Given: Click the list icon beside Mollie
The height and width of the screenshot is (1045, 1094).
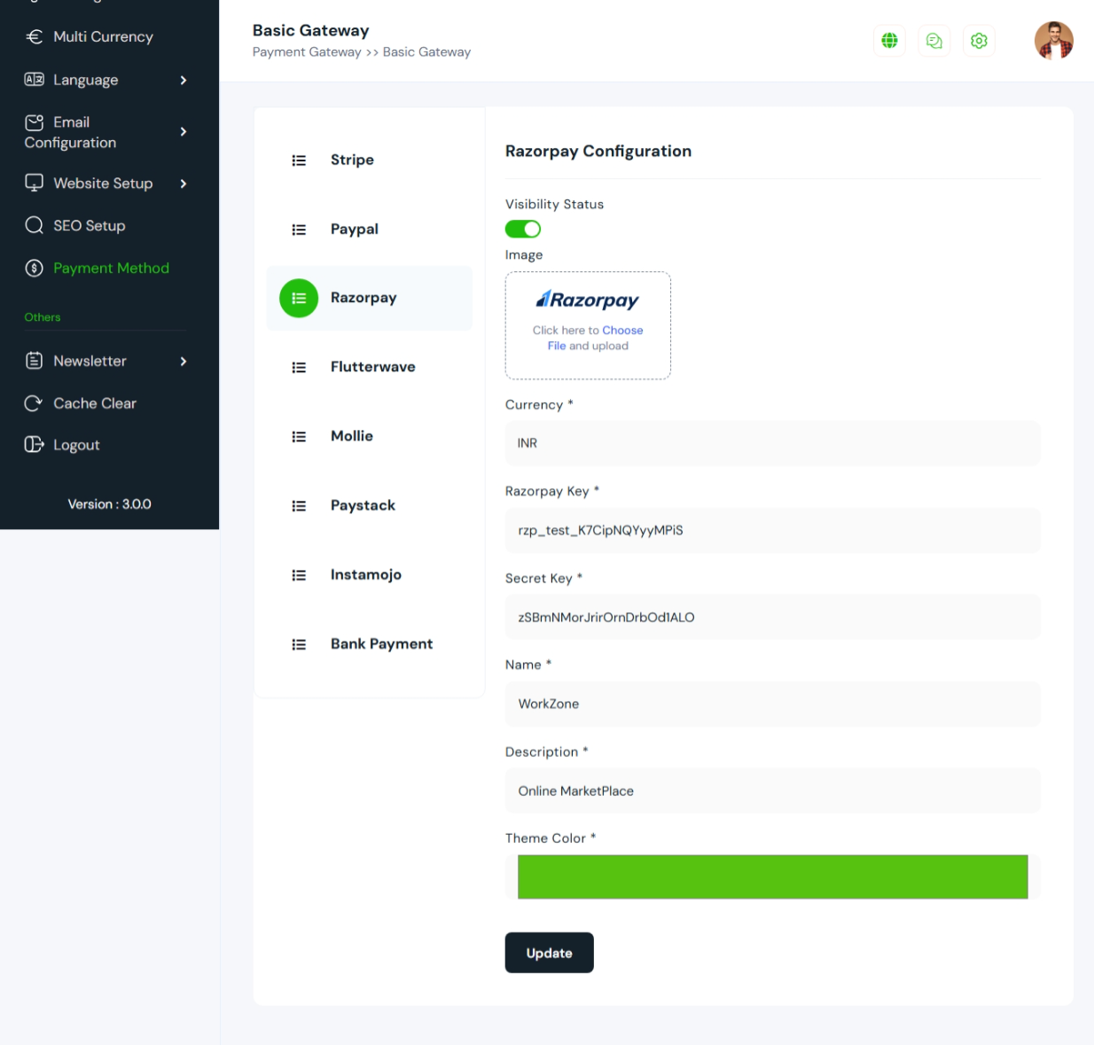Looking at the screenshot, I should click(299, 437).
